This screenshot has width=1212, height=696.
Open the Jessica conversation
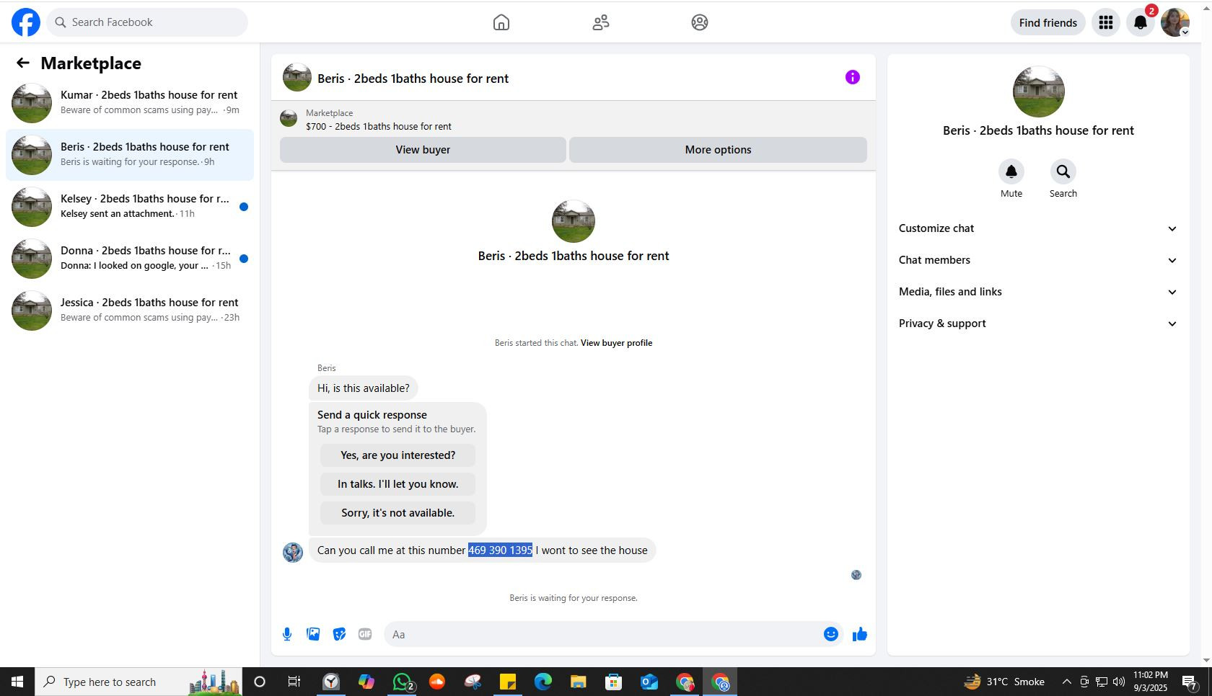point(130,310)
